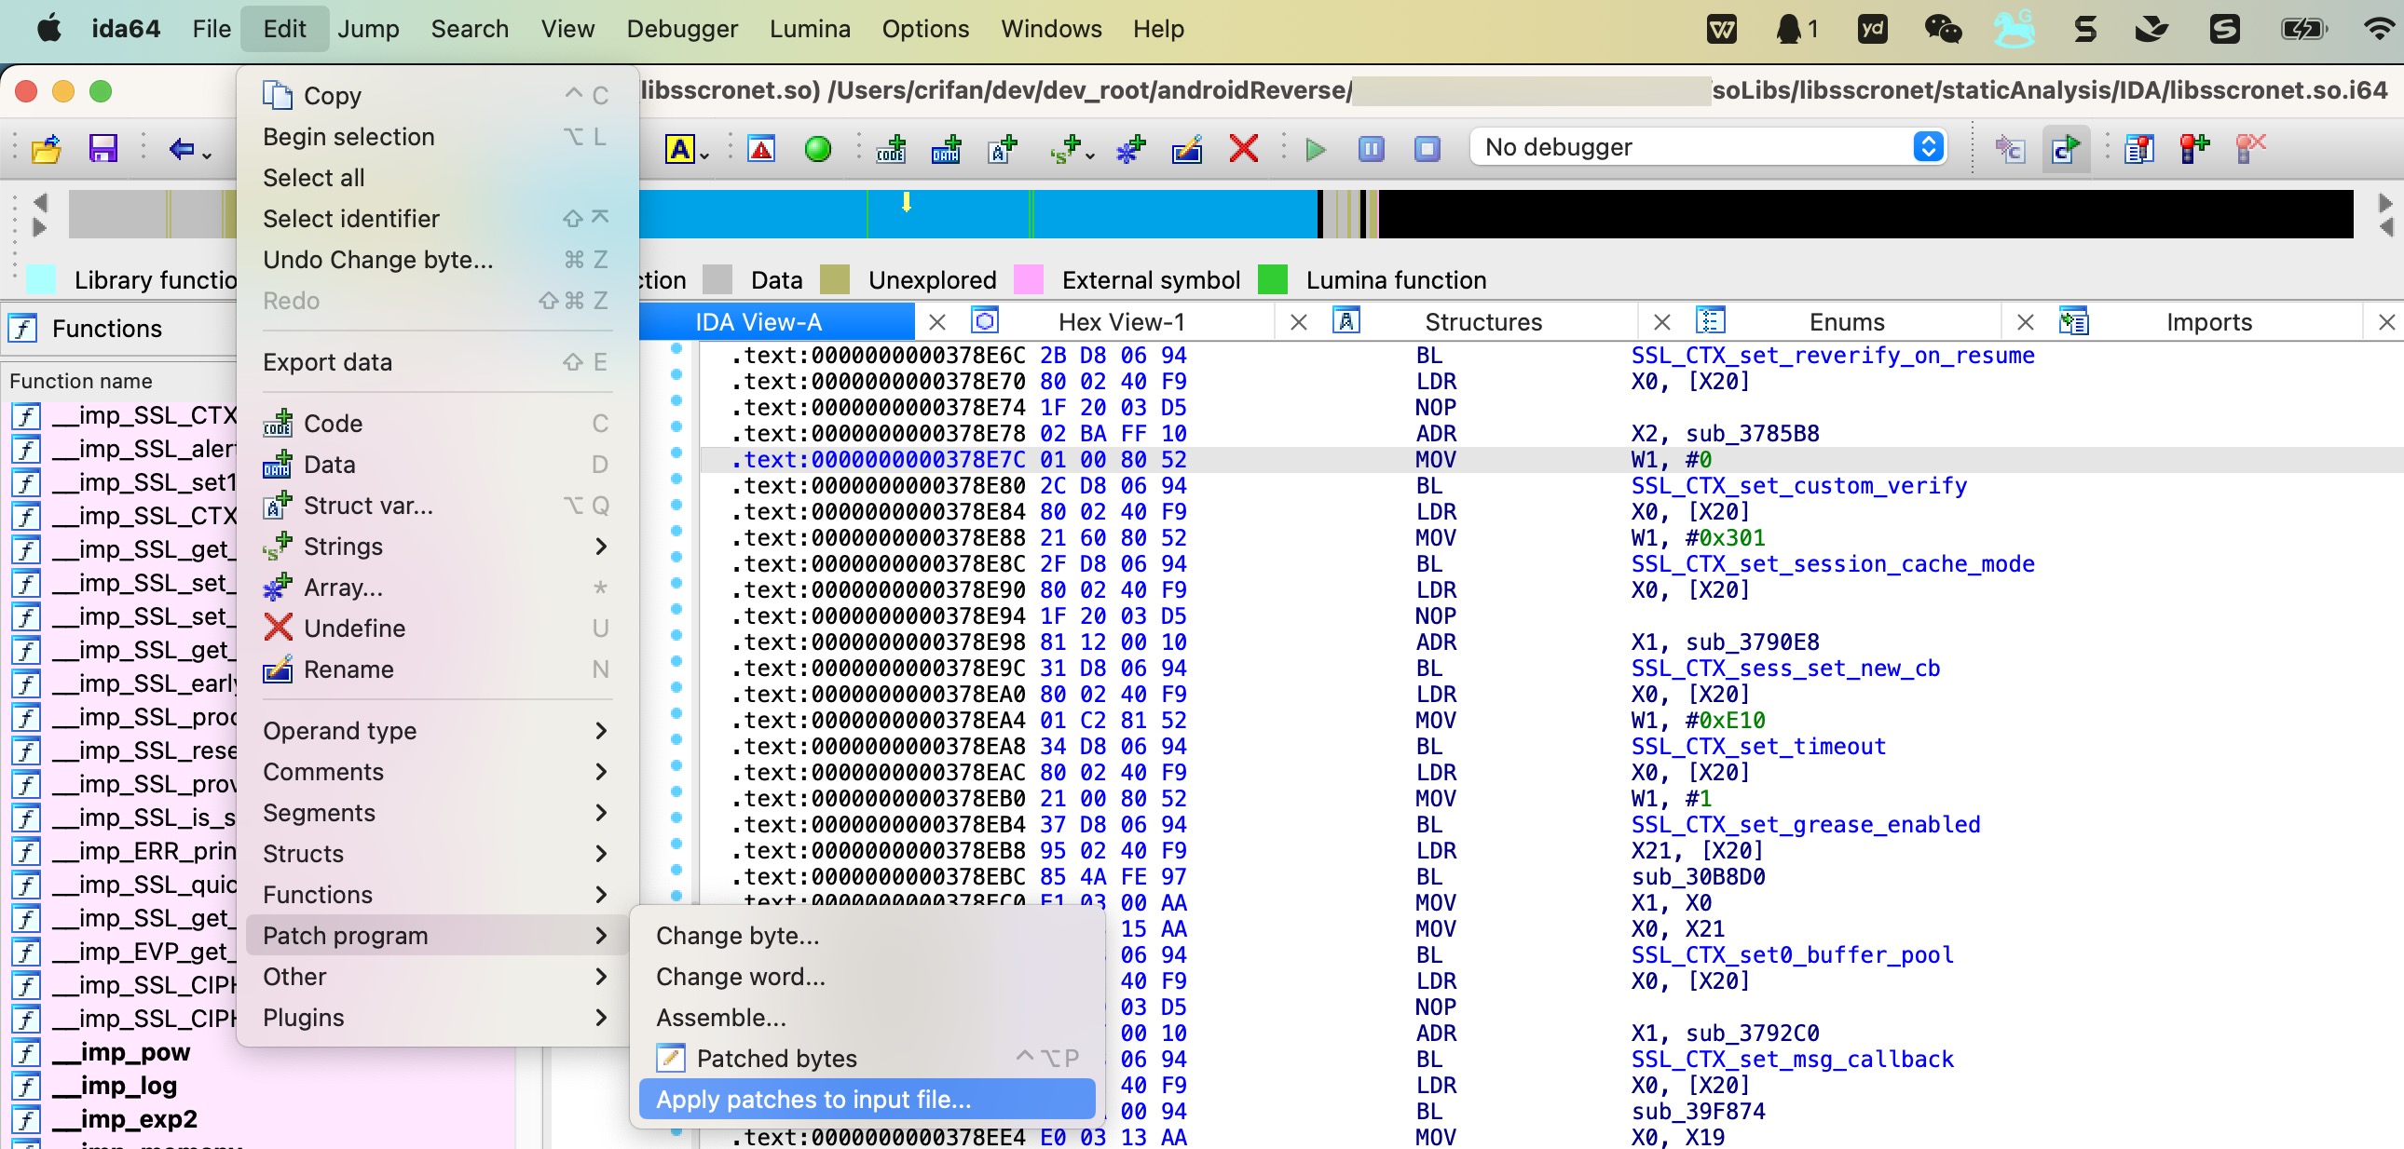Viewport: 2404px width, 1149px height.
Task: Click the array asterisk toolbar icon
Action: 1130,148
